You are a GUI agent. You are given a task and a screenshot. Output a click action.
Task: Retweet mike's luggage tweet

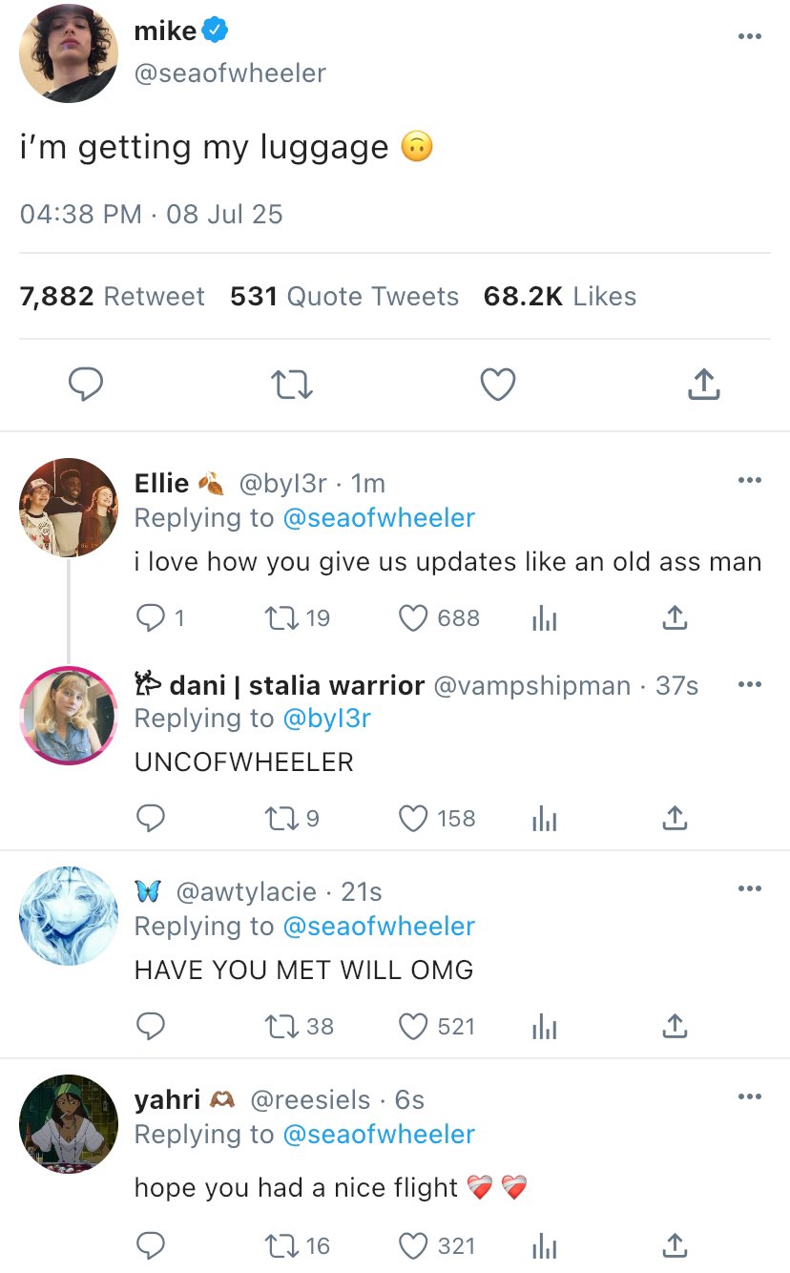pos(292,385)
